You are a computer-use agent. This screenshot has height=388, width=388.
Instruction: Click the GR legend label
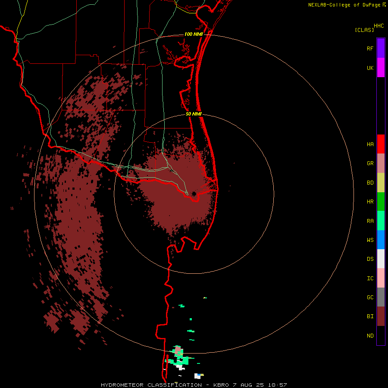point(370,163)
